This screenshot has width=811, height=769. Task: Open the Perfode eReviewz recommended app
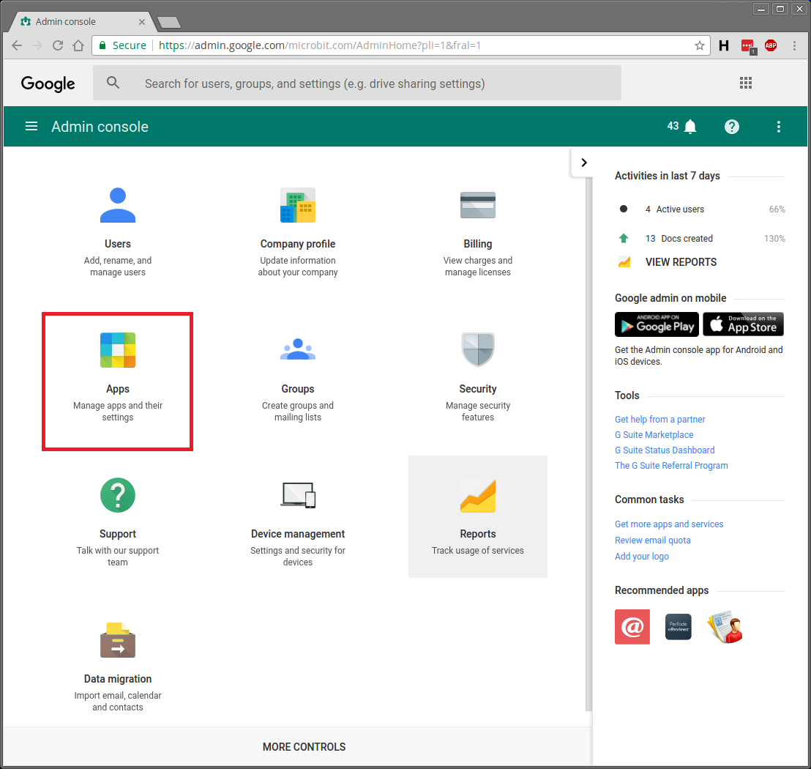coord(678,627)
